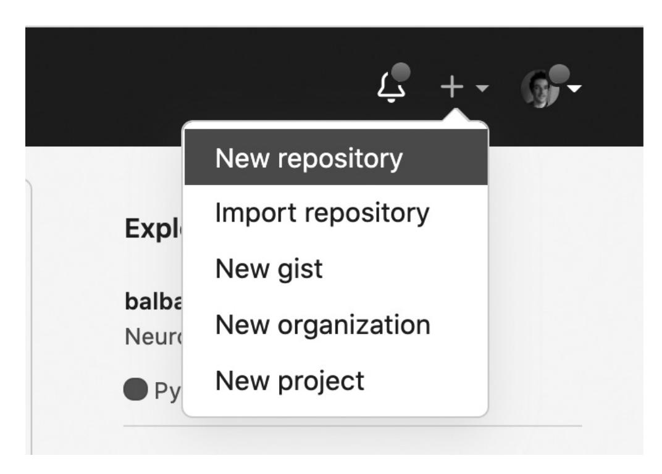
Task: Choose Import repository in the dropdown
Action: pos(322,214)
